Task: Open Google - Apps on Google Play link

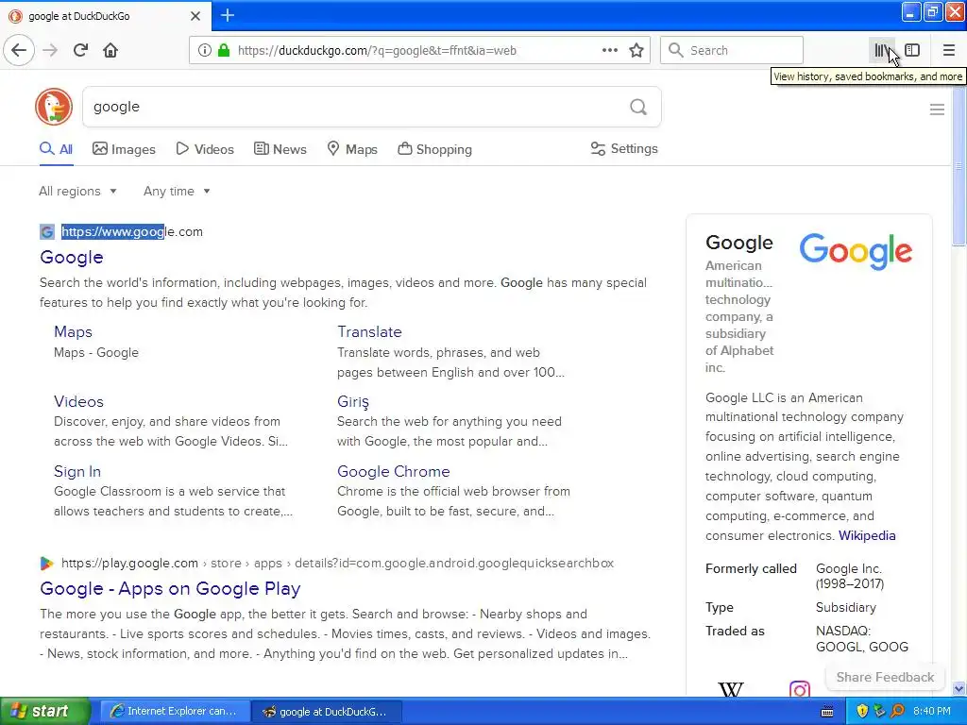Action: click(170, 588)
